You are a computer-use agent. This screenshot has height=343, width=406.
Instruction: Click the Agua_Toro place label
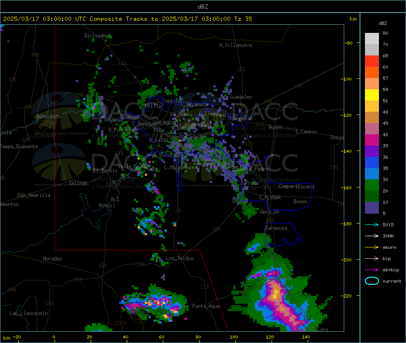point(48,116)
